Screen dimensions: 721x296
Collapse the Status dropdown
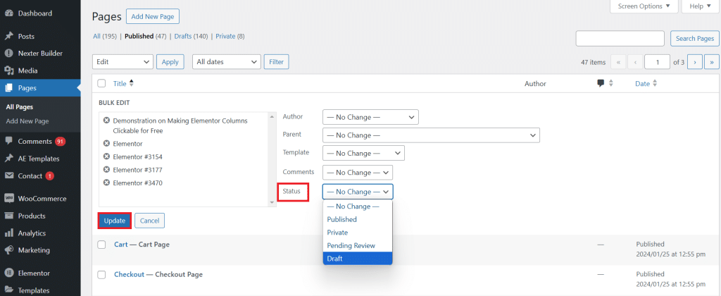click(358, 192)
